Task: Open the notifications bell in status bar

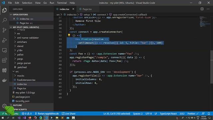Action: point(209,114)
